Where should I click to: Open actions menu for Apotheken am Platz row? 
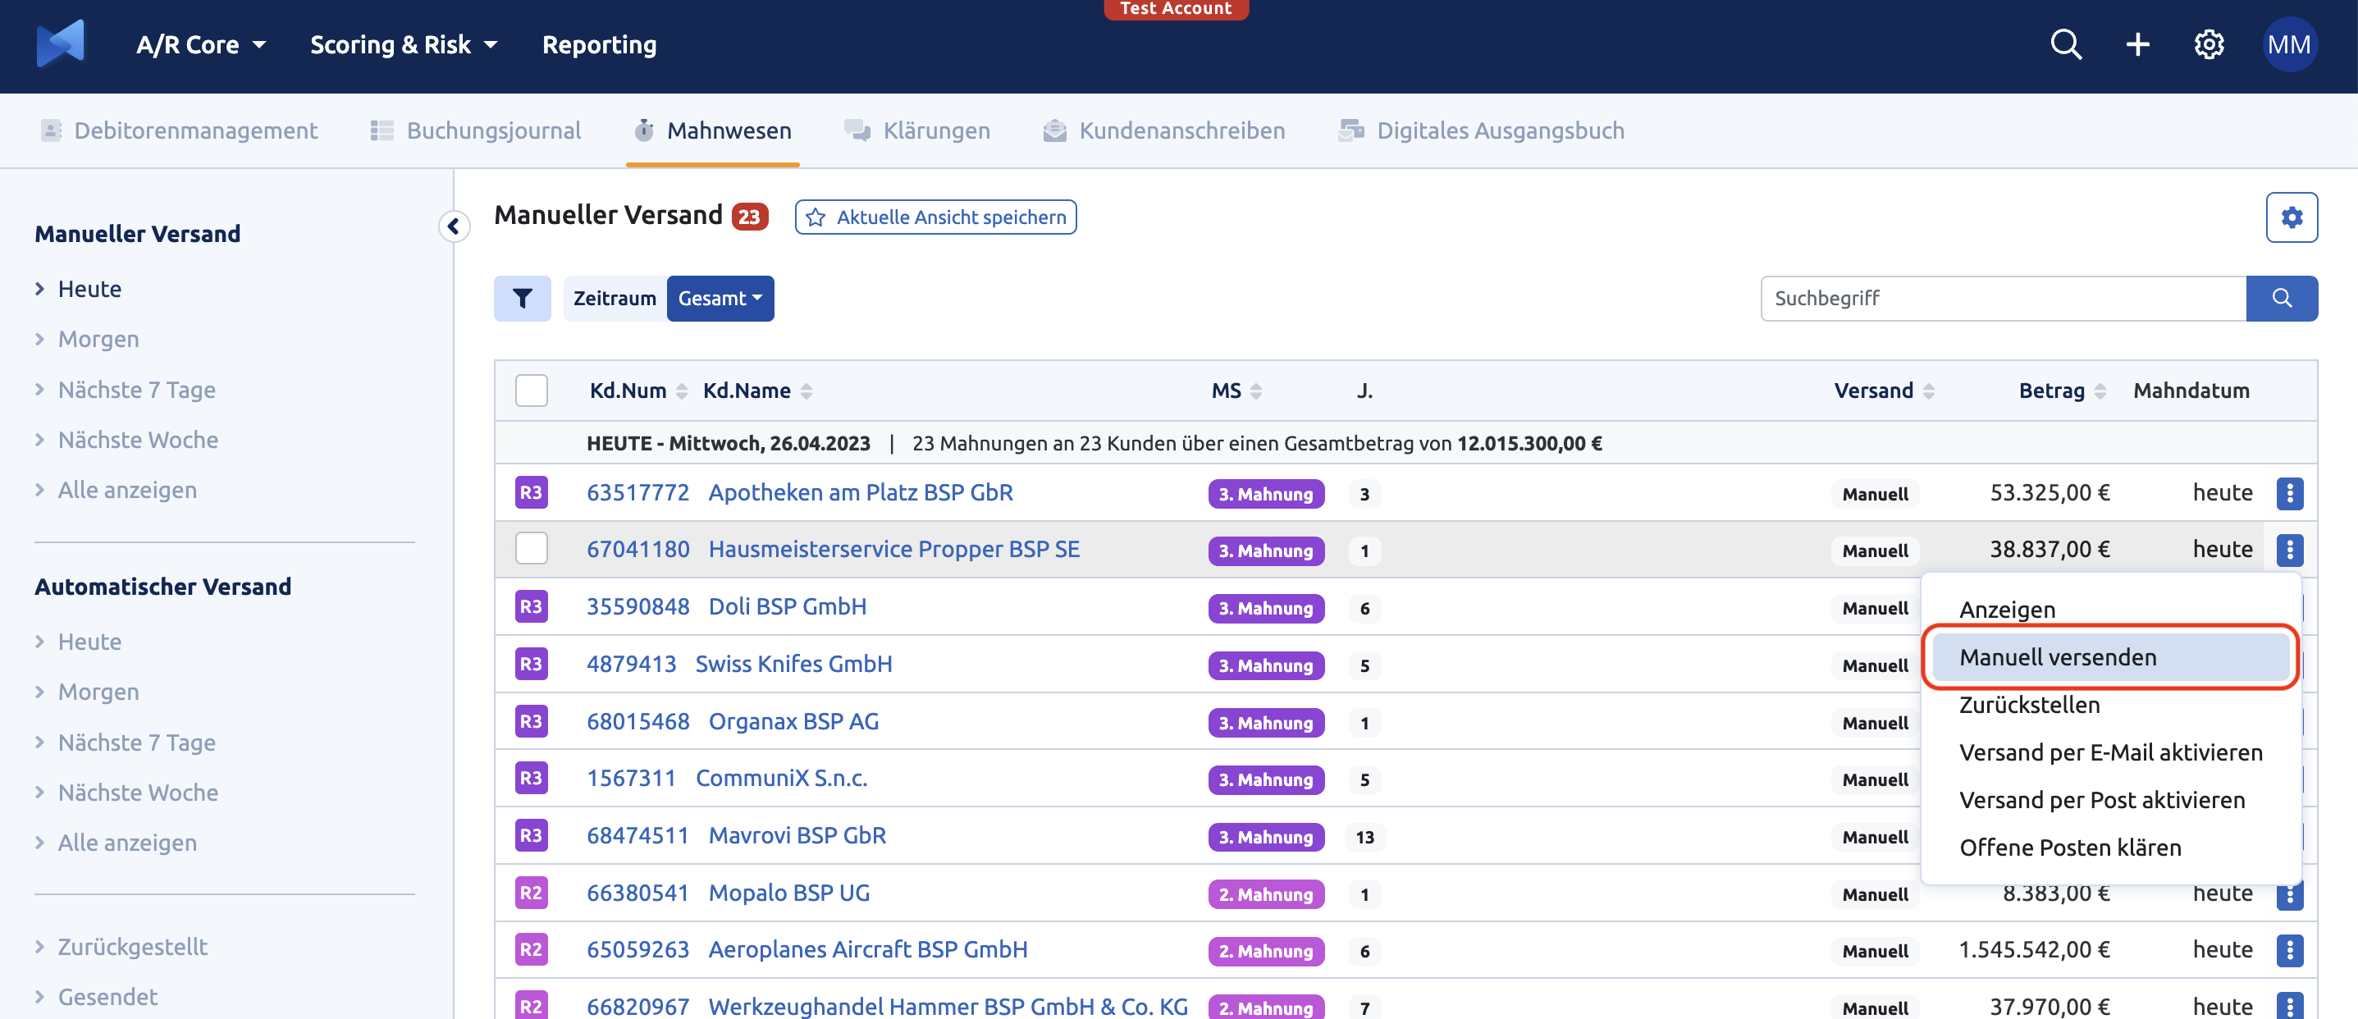[2289, 493]
